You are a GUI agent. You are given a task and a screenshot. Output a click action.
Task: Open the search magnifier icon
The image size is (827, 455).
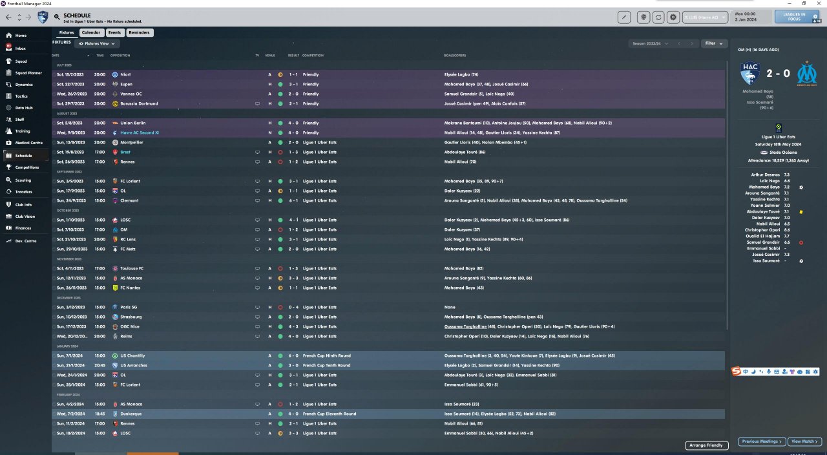point(58,16)
